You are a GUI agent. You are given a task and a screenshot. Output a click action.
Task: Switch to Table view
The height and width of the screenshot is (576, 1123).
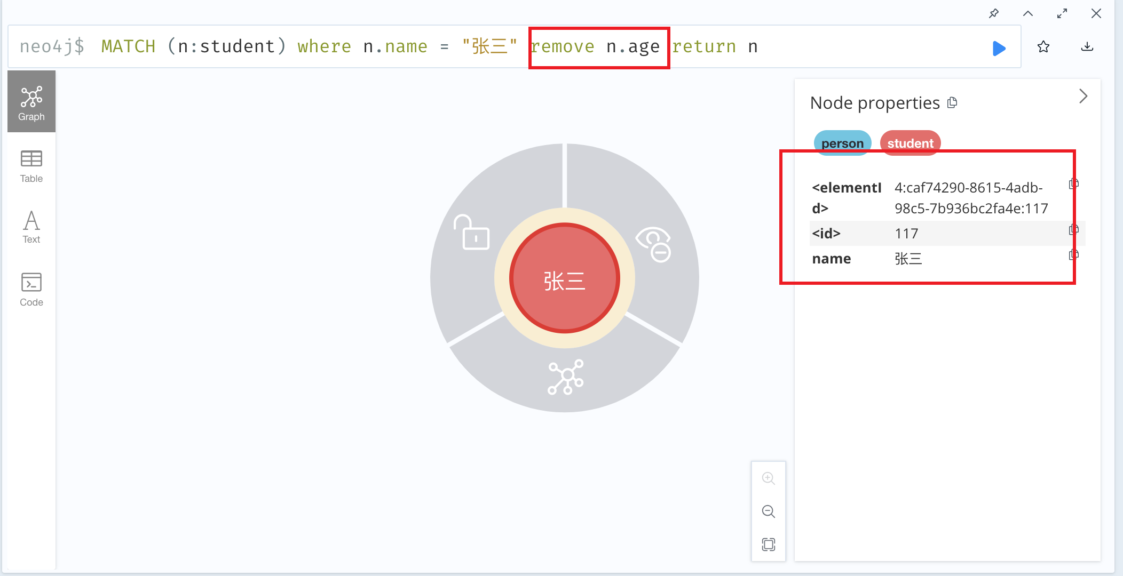(31, 166)
